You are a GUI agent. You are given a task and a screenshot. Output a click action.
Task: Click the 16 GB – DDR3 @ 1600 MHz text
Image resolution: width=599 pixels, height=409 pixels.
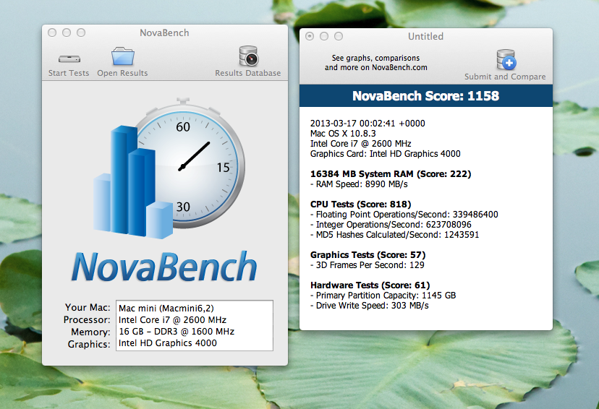(x=177, y=331)
